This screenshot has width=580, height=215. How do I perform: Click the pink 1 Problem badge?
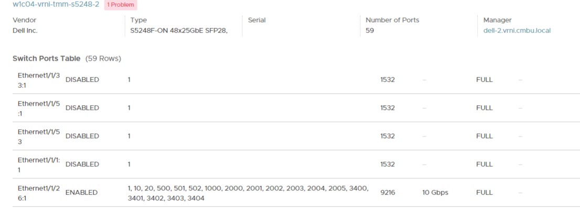(121, 5)
